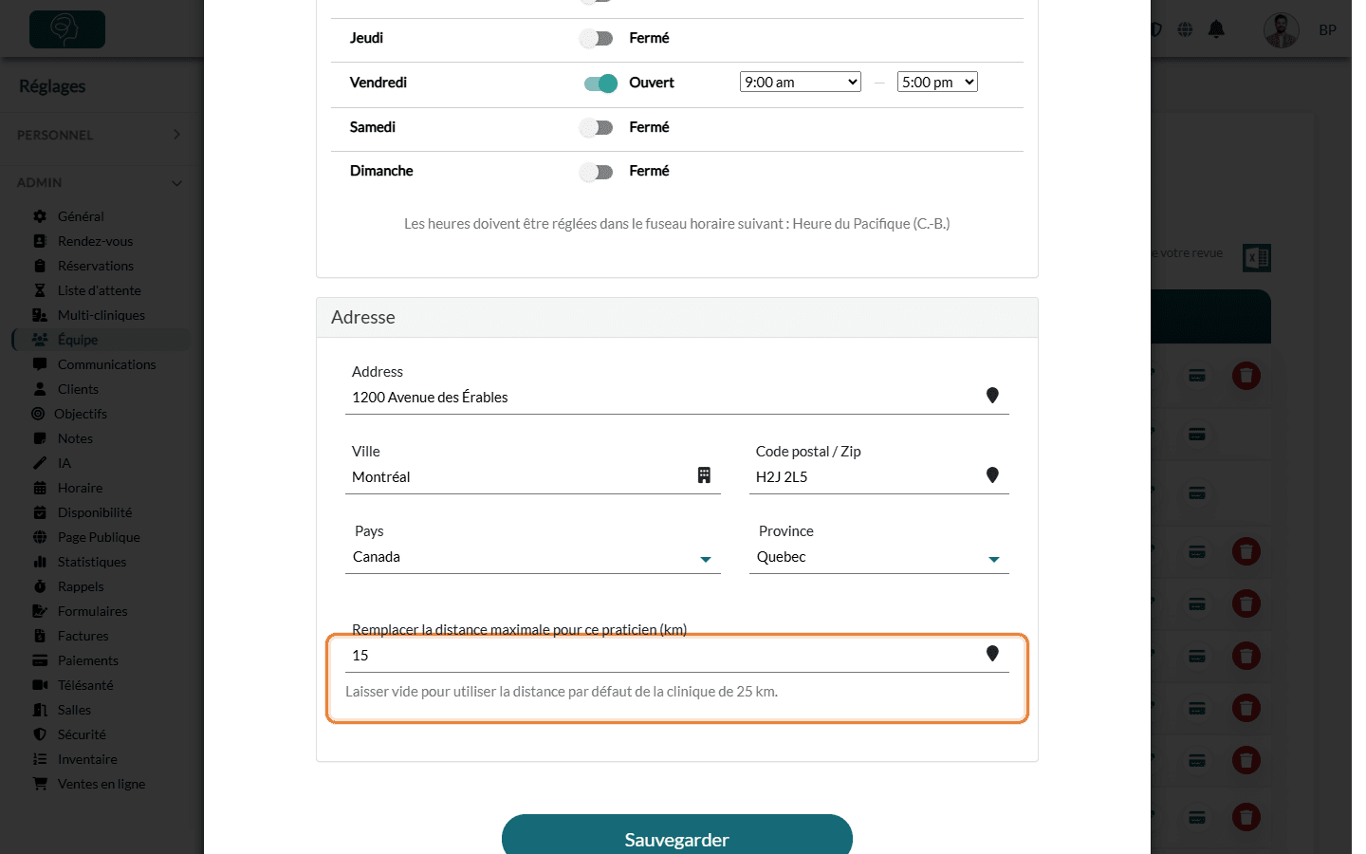Click the IA pencil icon in sidebar
Image resolution: width=1366 pixels, height=854 pixels.
pyautogui.click(x=40, y=463)
